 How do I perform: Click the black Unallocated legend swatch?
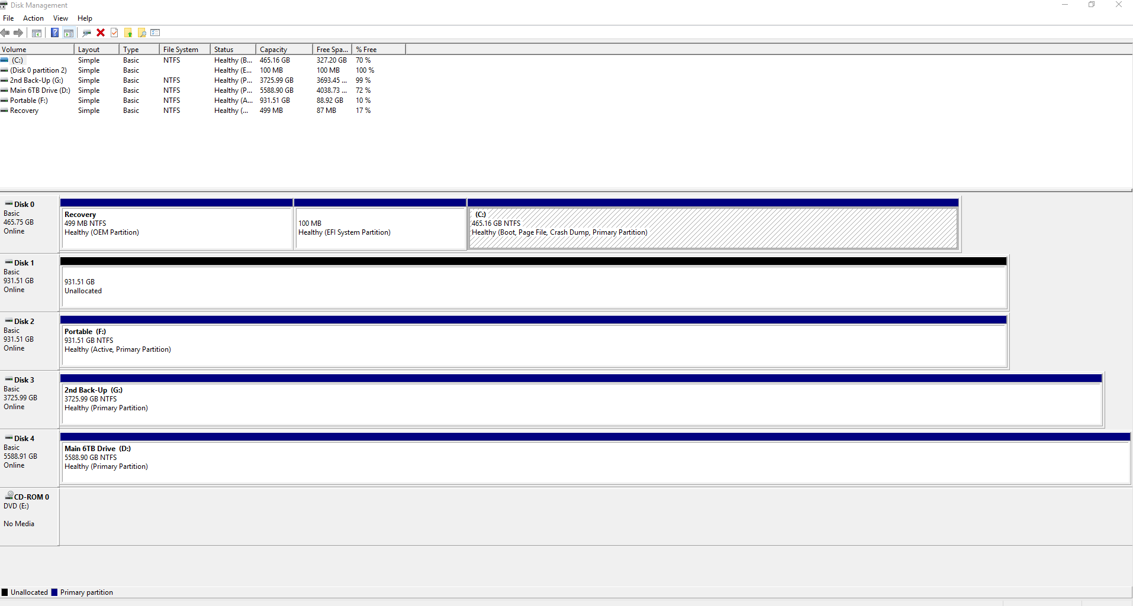click(5, 592)
